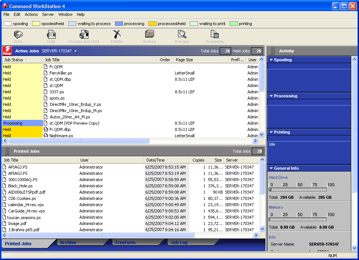This screenshot has width=359, height=260.
Task: Select the 30011000AQ.PS printed job
Action: point(130,180)
